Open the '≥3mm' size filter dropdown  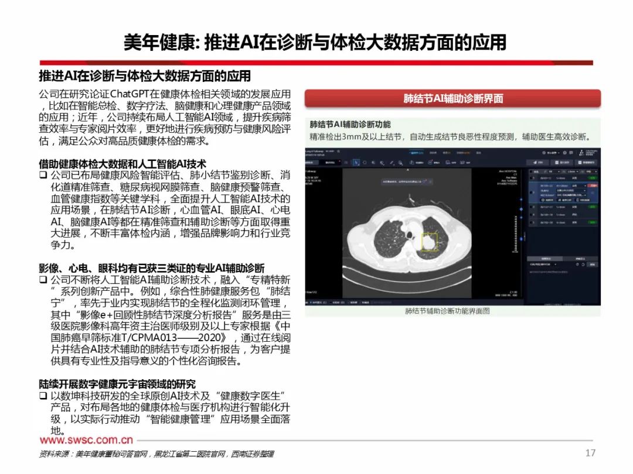(x=573, y=171)
